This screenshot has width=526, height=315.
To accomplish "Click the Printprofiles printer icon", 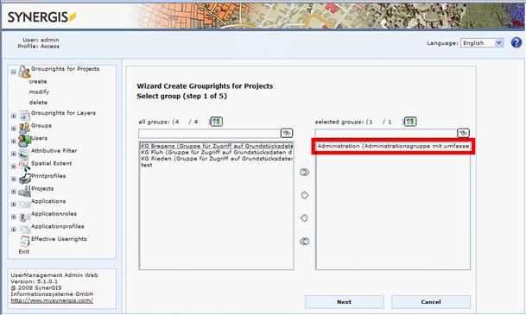I will [x=24, y=179].
